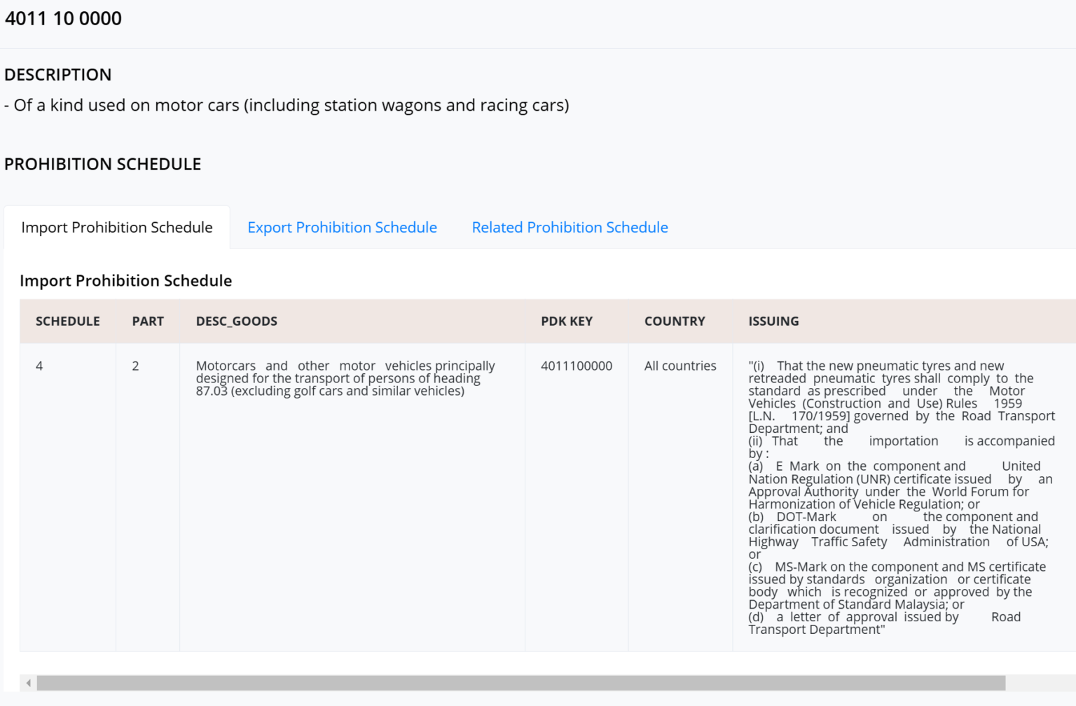The image size is (1076, 706).
Task: Click the horizontal scrollbar thumb
Action: (x=520, y=683)
